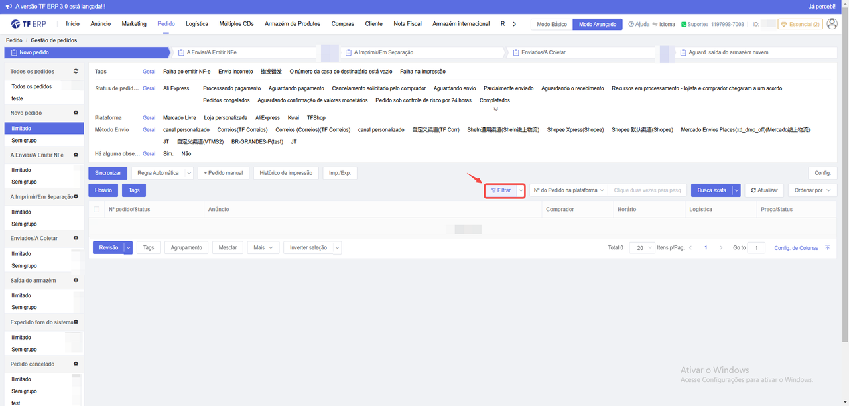Open gear settings for Saída do armazém group
The width and height of the screenshot is (849, 406).
tap(76, 280)
